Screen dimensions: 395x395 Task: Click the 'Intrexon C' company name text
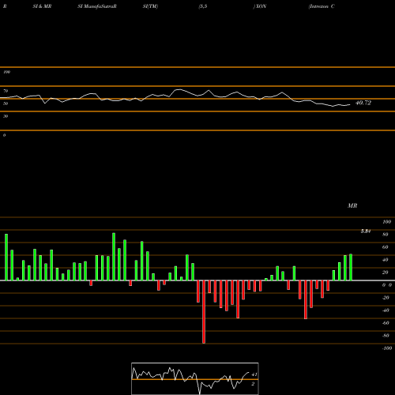pyautogui.click(x=322, y=6)
